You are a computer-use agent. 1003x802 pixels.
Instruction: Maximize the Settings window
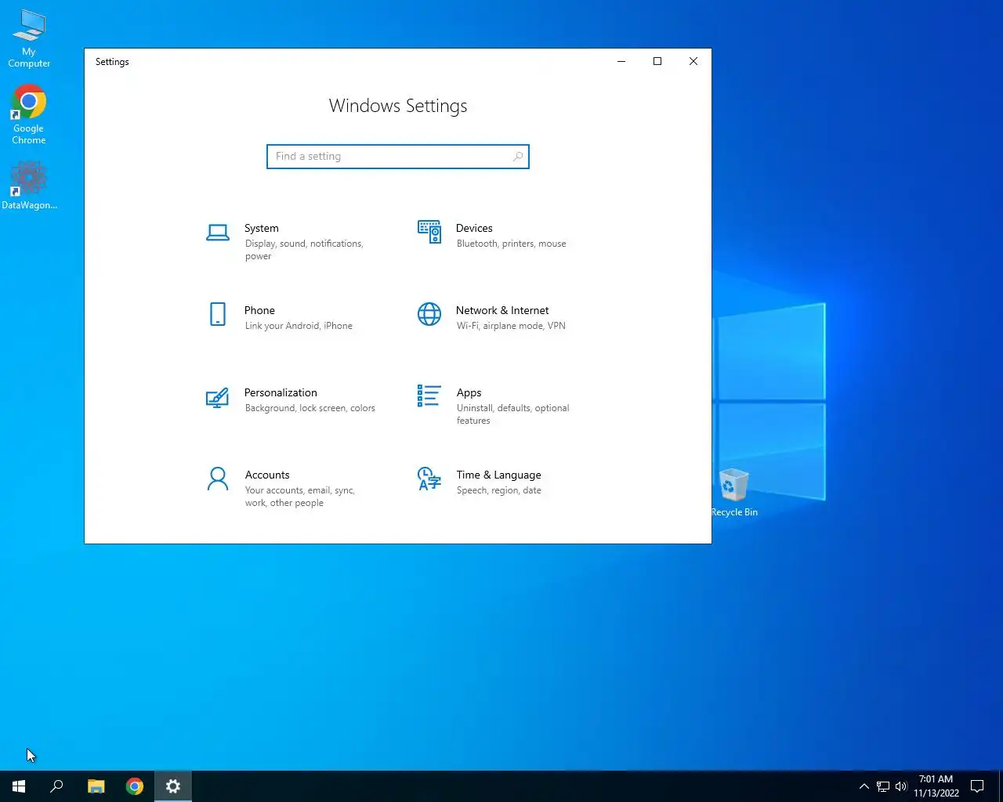pyautogui.click(x=657, y=61)
